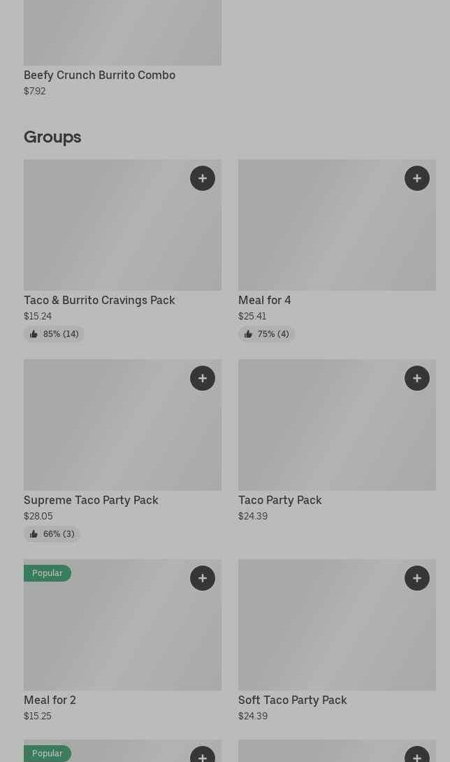Viewport: 450px width, 762px height.
Task: Open Beefy Crunch Burrito Combo item
Action: tap(100, 75)
